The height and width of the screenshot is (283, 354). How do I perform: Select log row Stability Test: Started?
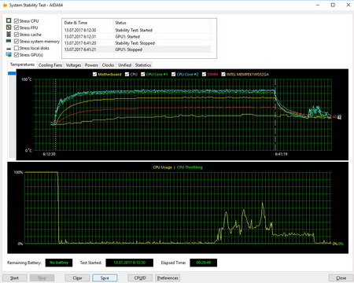[x=136, y=30]
